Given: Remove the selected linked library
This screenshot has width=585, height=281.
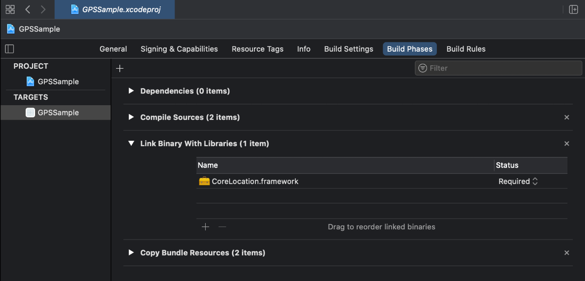Looking at the screenshot, I should [222, 226].
